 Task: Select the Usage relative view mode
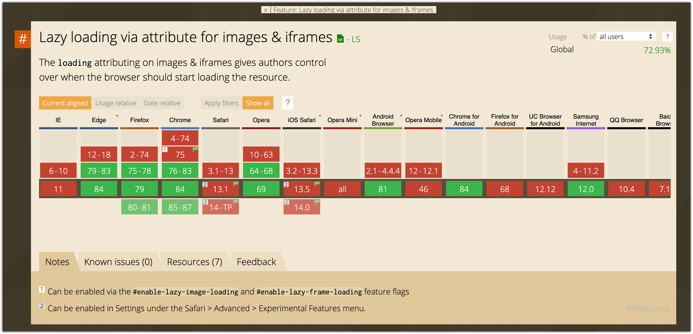pyautogui.click(x=116, y=103)
